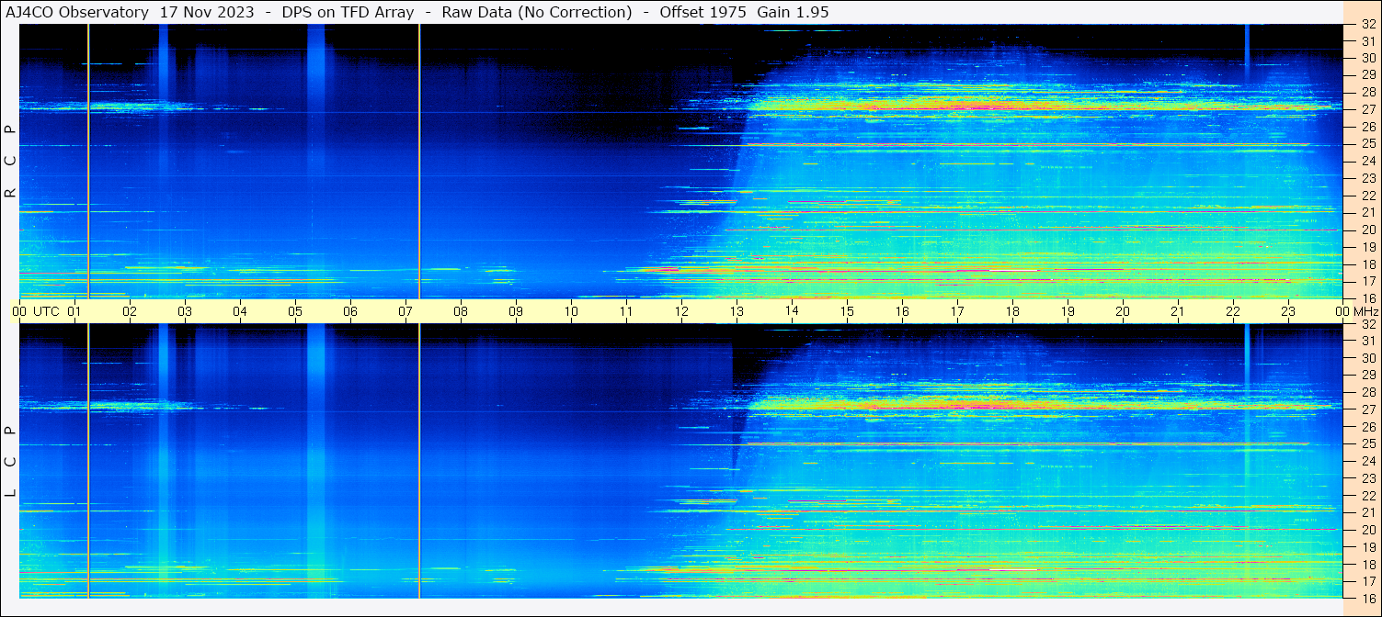Screen dimensions: 1382x617
Task: Click the Gain 1.95 text in header
Action: pos(793,12)
